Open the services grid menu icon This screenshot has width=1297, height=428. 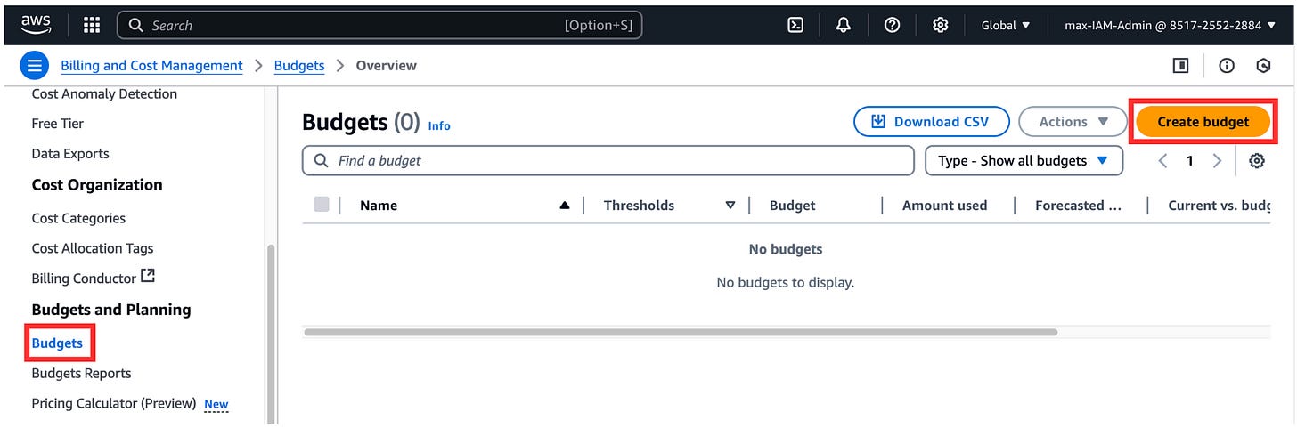tap(92, 25)
